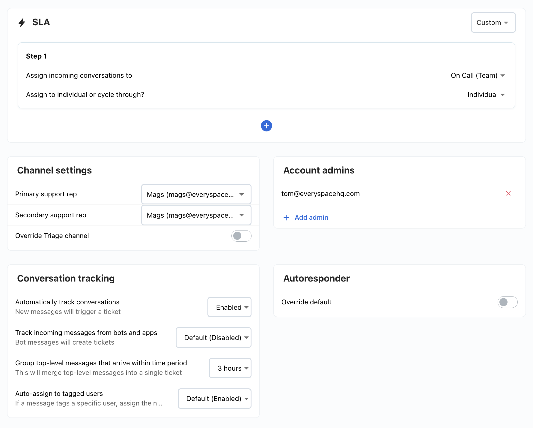
Task: Toggle Override Triage channel switch
Action: coord(241,236)
